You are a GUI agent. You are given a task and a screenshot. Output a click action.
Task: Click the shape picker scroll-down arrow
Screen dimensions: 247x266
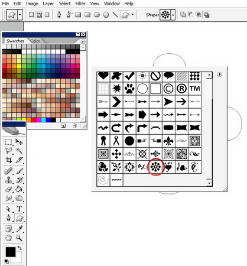(209, 183)
